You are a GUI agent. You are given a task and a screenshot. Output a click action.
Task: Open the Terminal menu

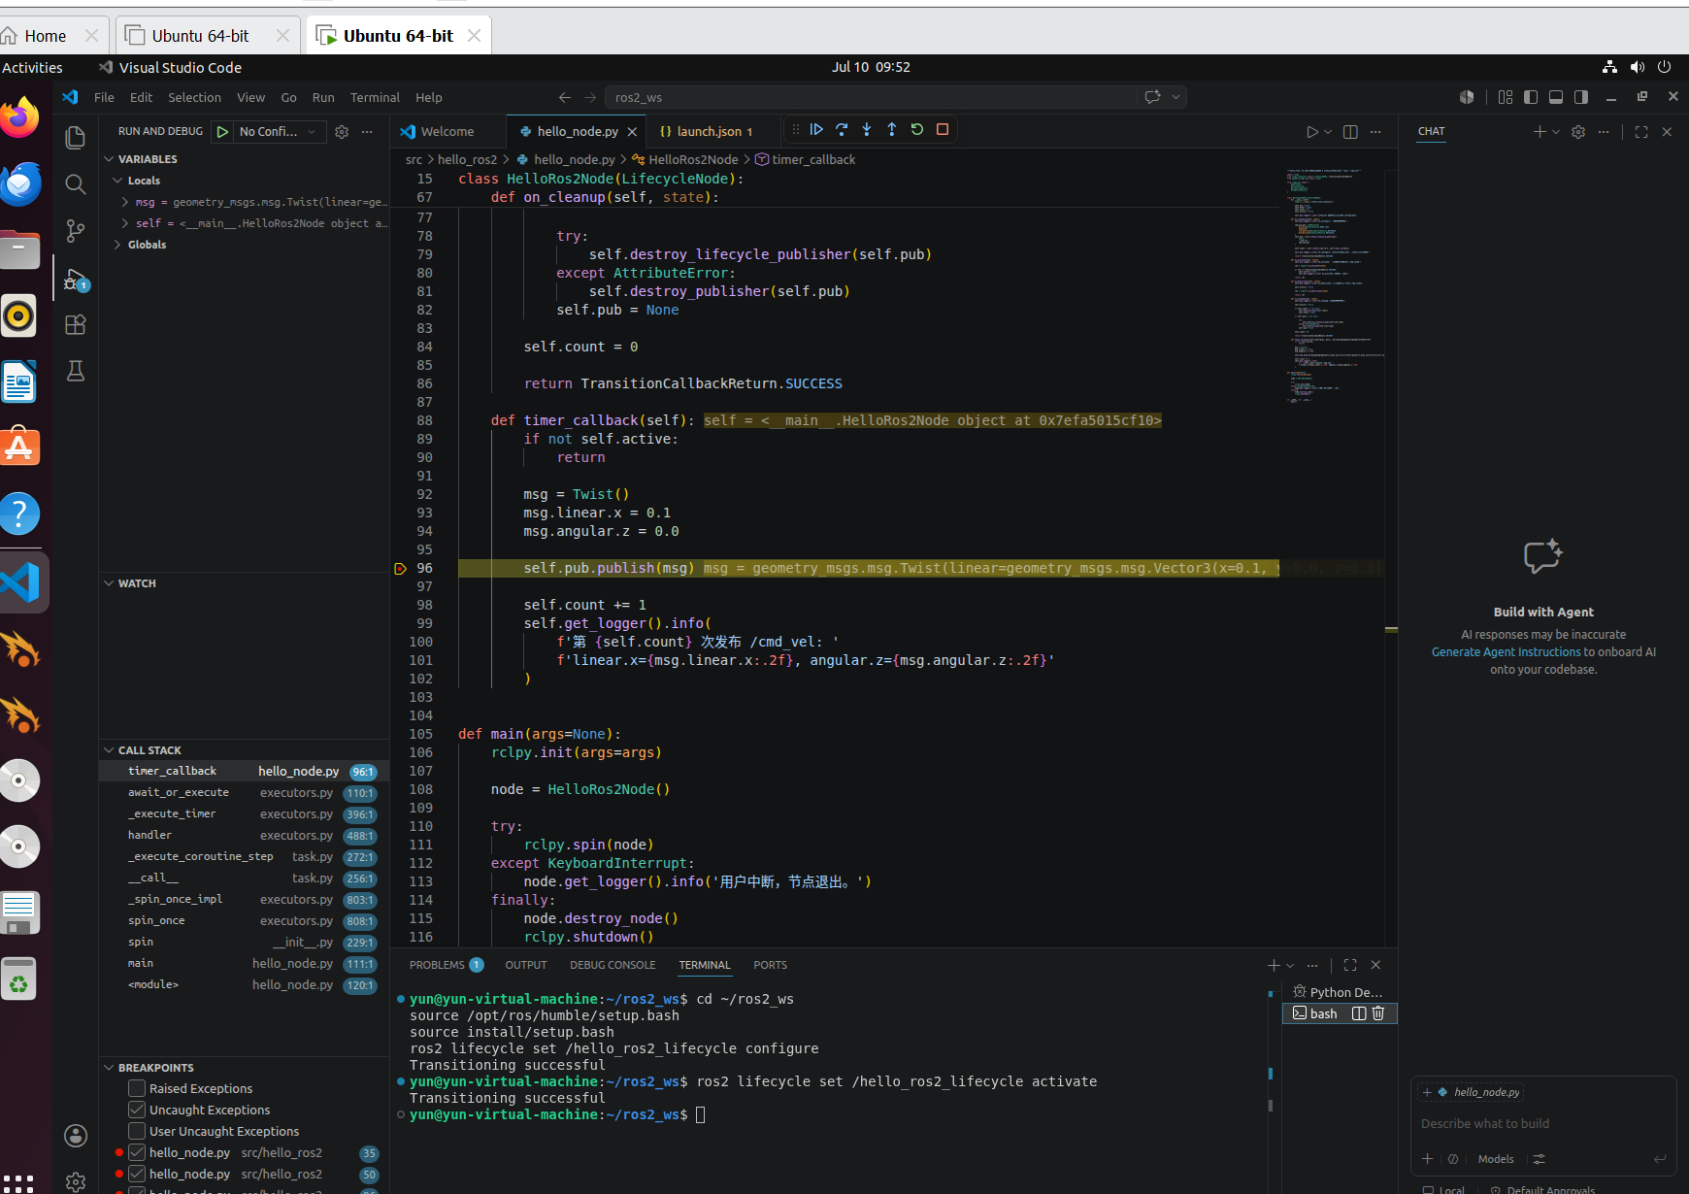click(375, 97)
